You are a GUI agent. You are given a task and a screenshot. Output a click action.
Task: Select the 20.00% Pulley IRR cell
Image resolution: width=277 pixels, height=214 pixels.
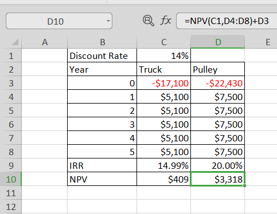coord(218,165)
